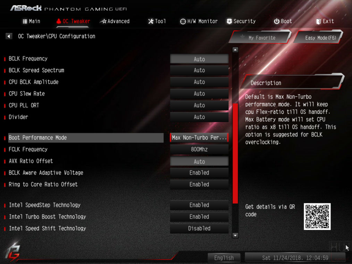The width and height of the screenshot is (352, 264).
Task: Click the QR code image
Action: 317,216
